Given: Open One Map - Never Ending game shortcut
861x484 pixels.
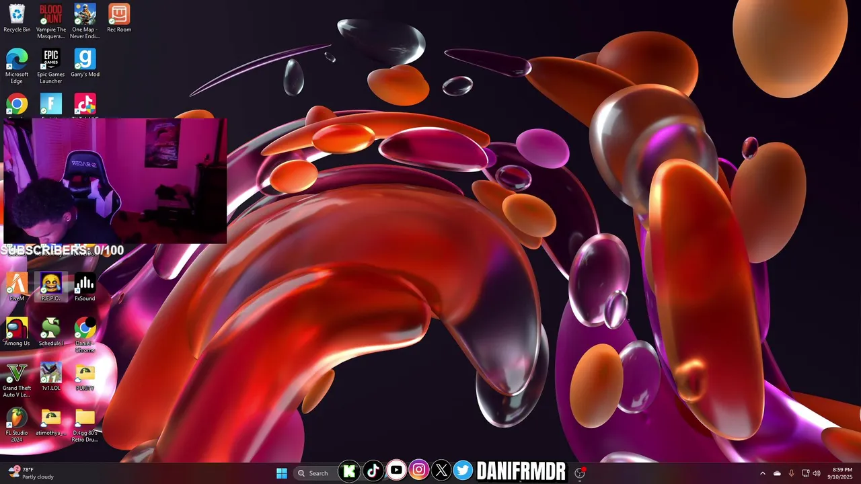Looking at the screenshot, I should 85,21.
